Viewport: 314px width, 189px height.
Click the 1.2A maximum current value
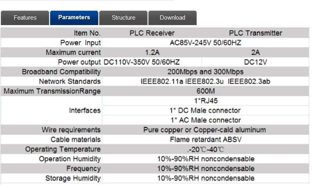[x=152, y=53]
